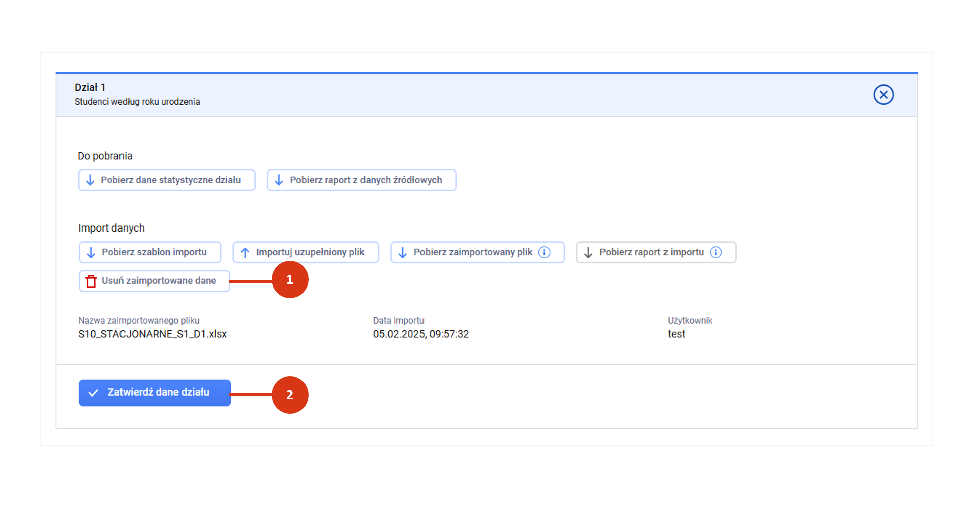Open info icon beside Pobierz zaimportowany plik

tap(545, 252)
